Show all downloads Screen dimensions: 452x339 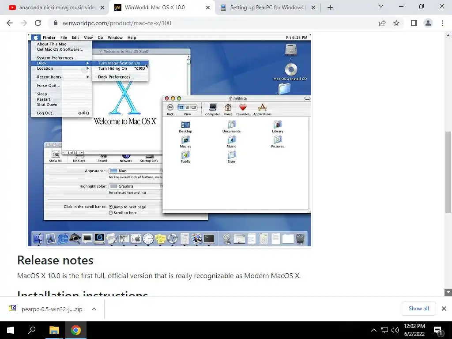pos(418,309)
